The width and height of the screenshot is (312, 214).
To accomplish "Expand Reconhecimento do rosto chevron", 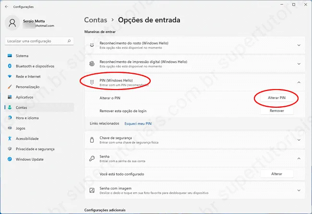I will (299, 45).
